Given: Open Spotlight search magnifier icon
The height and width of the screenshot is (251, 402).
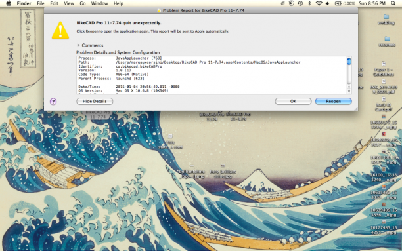Looking at the screenshot, I should click(x=393, y=3).
